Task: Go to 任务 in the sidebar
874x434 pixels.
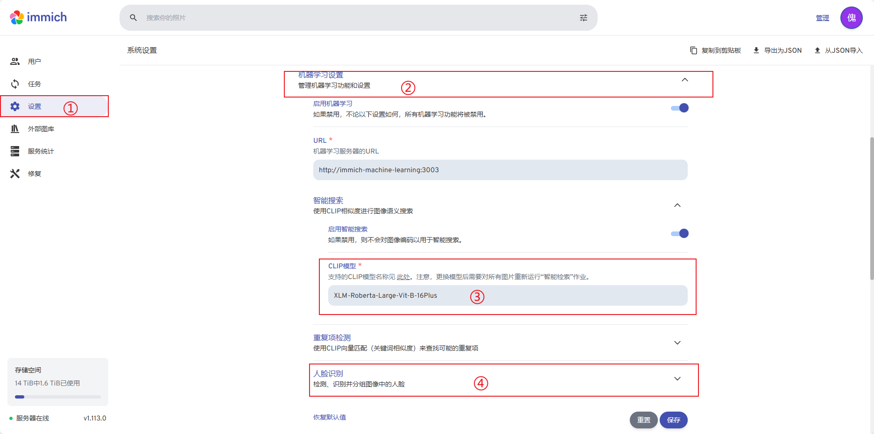Action: coord(35,84)
